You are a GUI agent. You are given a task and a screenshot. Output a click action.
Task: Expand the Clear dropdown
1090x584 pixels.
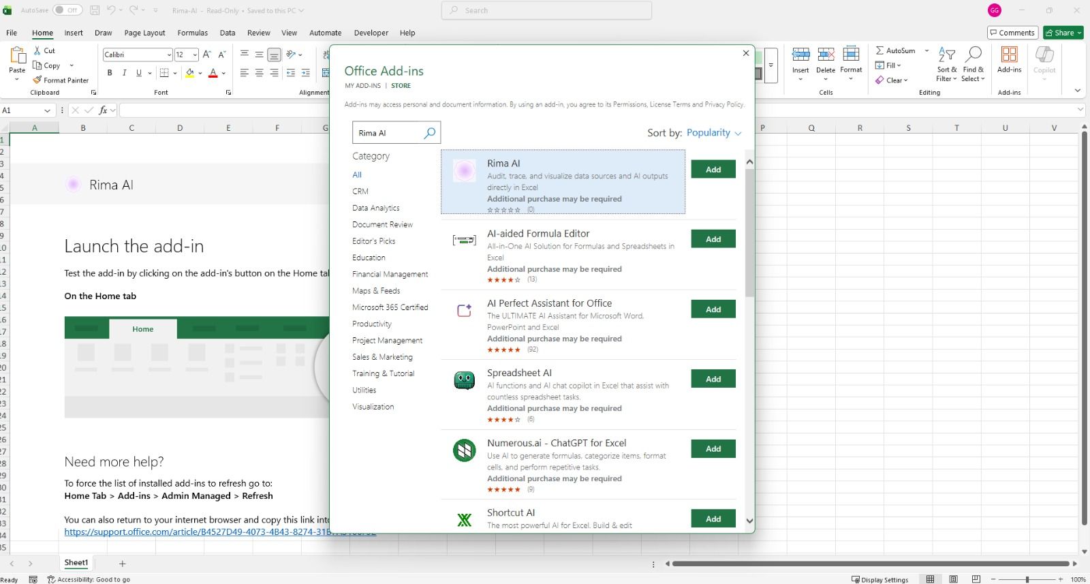pyautogui.click(x=906, y=80)
